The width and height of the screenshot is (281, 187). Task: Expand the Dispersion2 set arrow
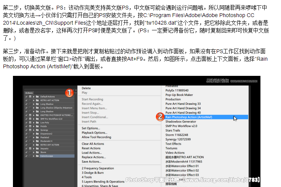pyautogui.click(x=34, y=134)
